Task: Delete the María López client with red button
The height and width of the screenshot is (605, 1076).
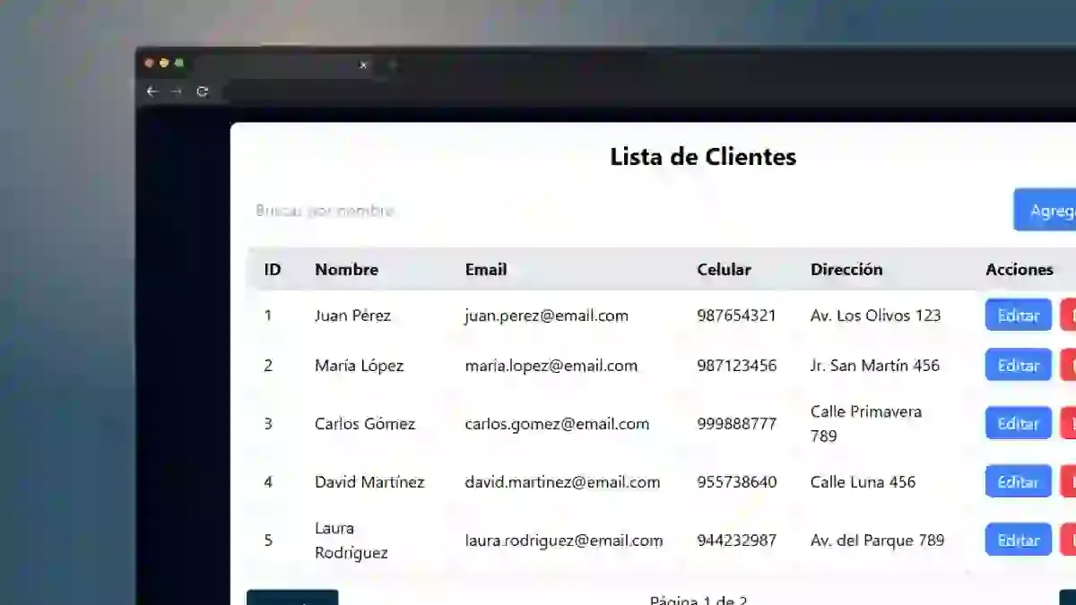Action: point(1068,365)
